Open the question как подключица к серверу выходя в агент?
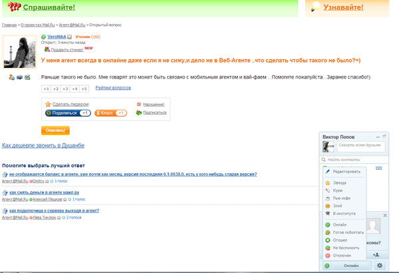The image size is (399, 273). click(x=55, y=210)
